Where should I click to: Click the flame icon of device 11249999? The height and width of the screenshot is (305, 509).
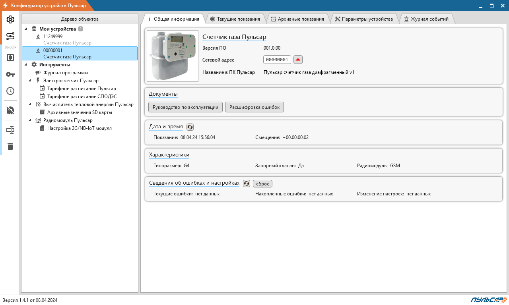tap(38, 37)
